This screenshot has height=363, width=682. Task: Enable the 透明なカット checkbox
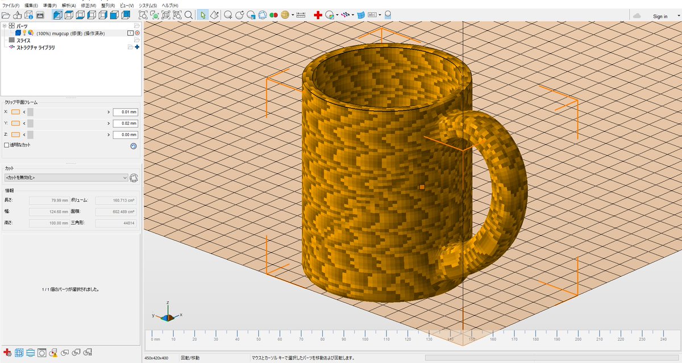click(7, 145)
